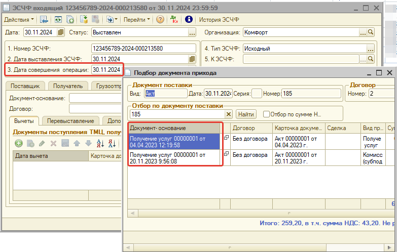Open the Организация selection ellipsis button
Screen dimensions: 397x252
(363, 32)
